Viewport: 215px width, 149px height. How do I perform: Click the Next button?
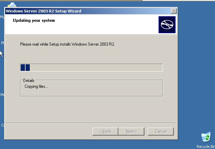tap(131, 131)
